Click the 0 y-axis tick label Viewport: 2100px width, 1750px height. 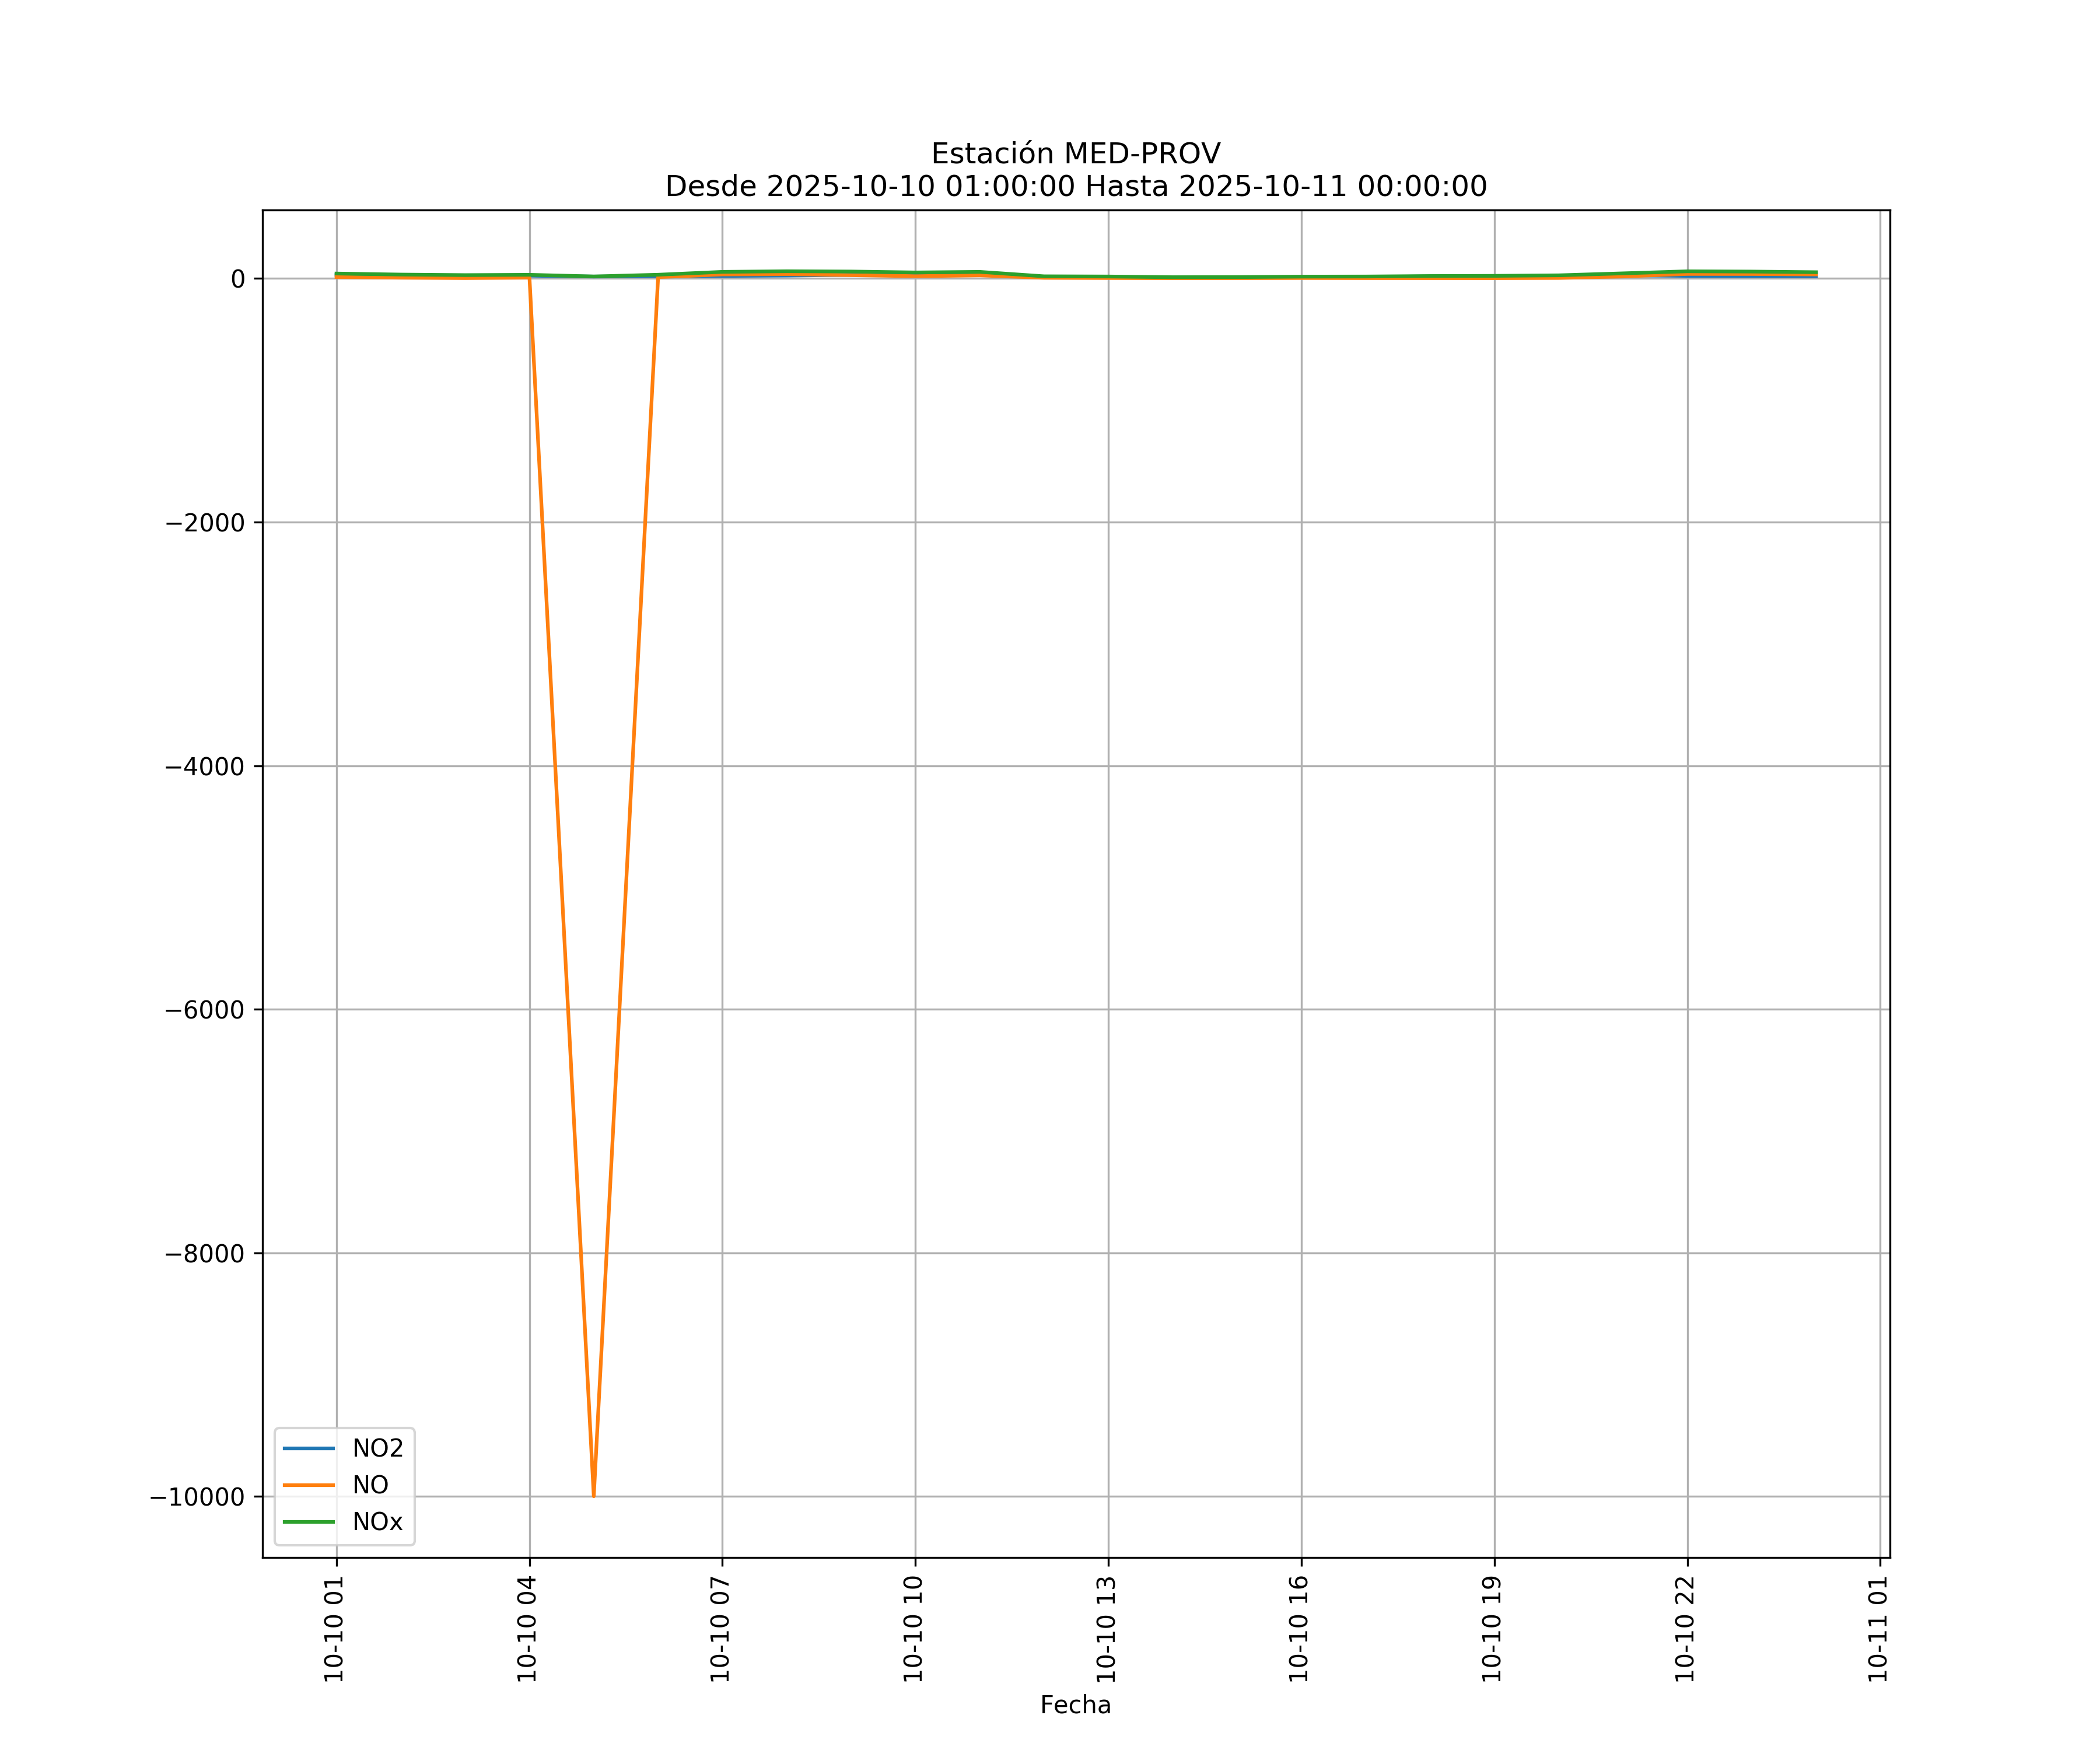coord(238,280)
